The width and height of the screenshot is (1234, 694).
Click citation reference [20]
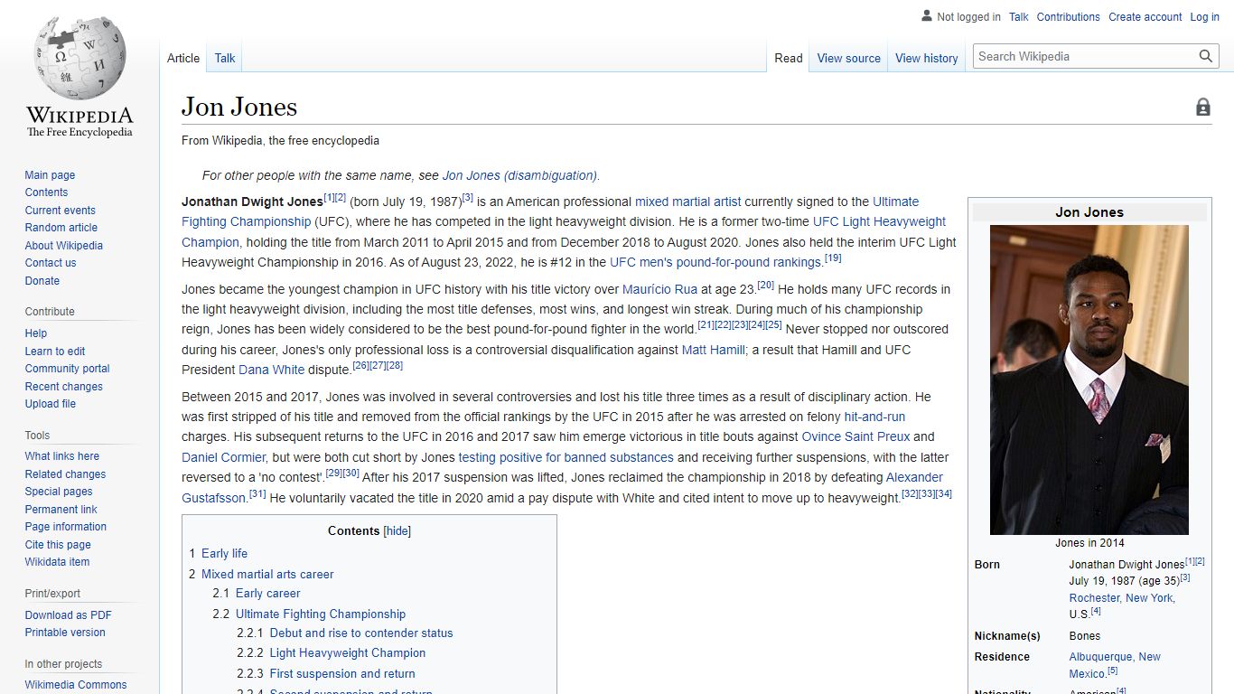[x=765, y=285]
